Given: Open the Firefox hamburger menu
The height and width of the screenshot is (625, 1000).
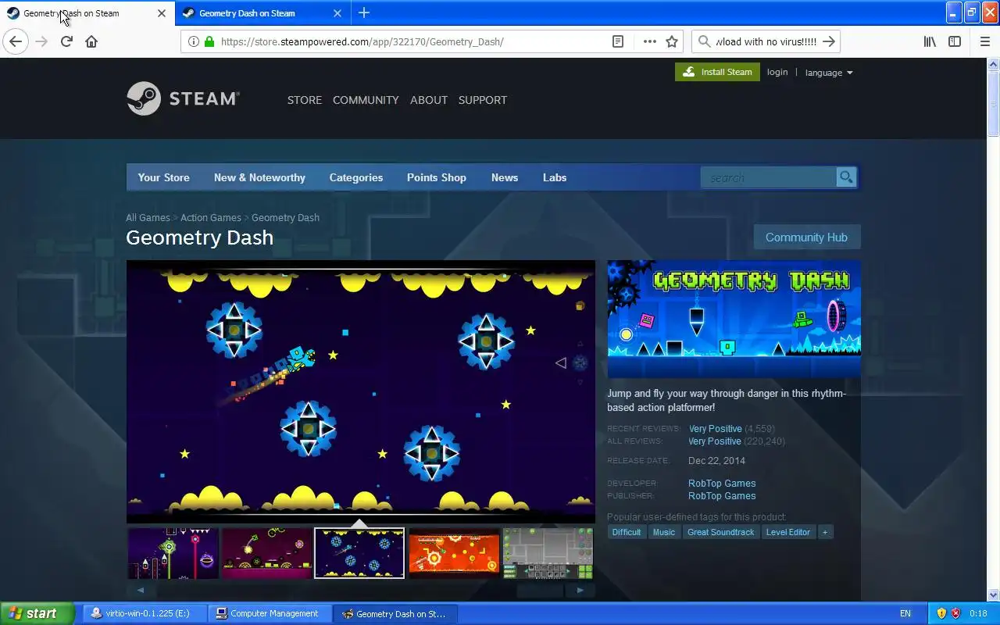Looking at the screenshot, I should 984,41.
